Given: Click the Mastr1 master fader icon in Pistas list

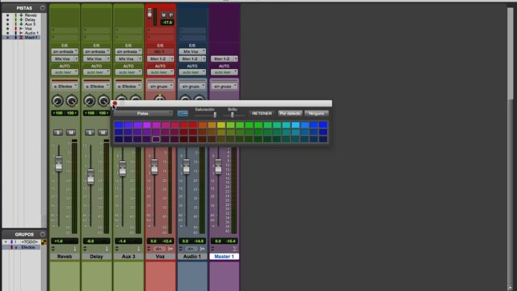Looking at the screenshot, I should [21, 37].
